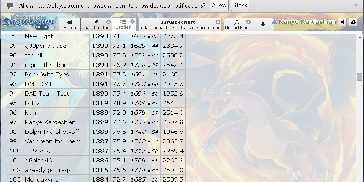Select player name tuRk.exe

coord(38,151)
